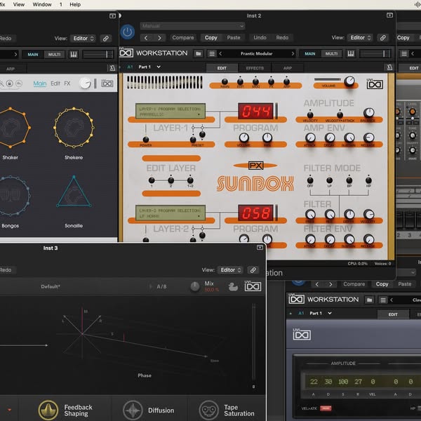This screenshot has height=421, width=421.
Task: Open the hamburger preset list icon
Action: click(210, 53)
